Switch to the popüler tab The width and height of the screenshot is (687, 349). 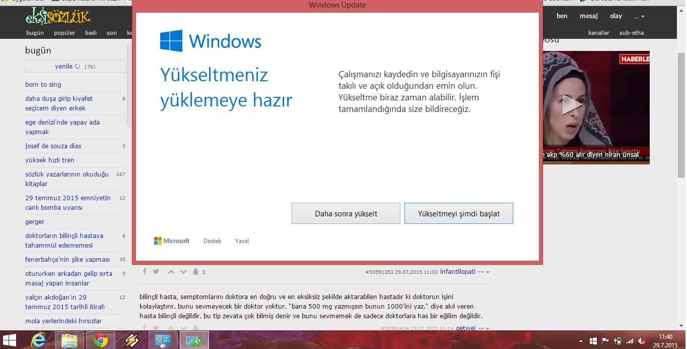pyautogui.click(x=64, y=33)
